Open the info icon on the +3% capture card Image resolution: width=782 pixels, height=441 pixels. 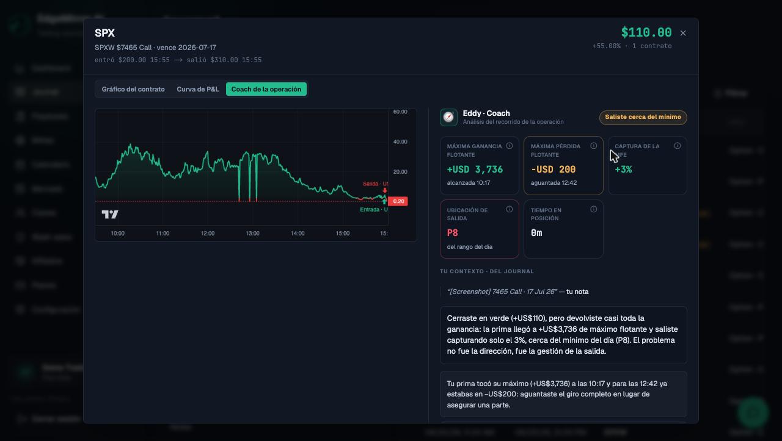[x=677, y=146]
